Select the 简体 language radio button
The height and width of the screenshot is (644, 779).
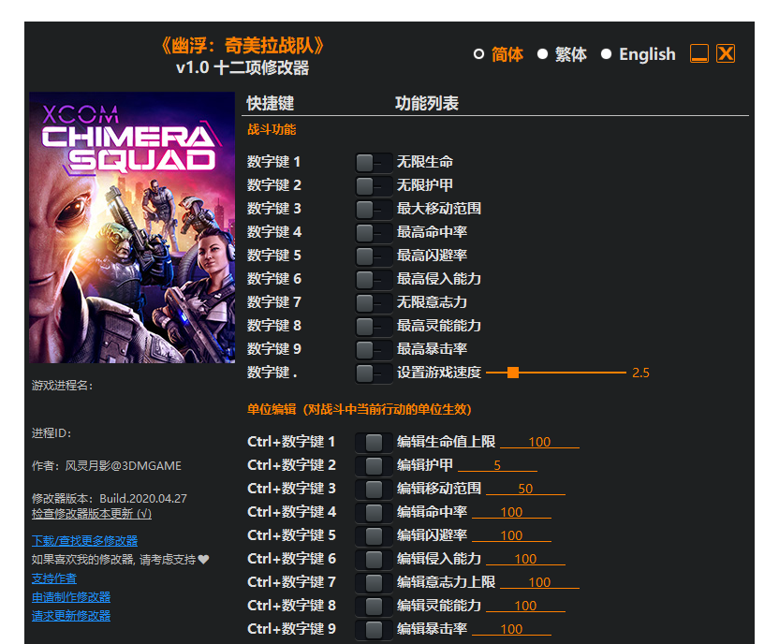point(478,54)
